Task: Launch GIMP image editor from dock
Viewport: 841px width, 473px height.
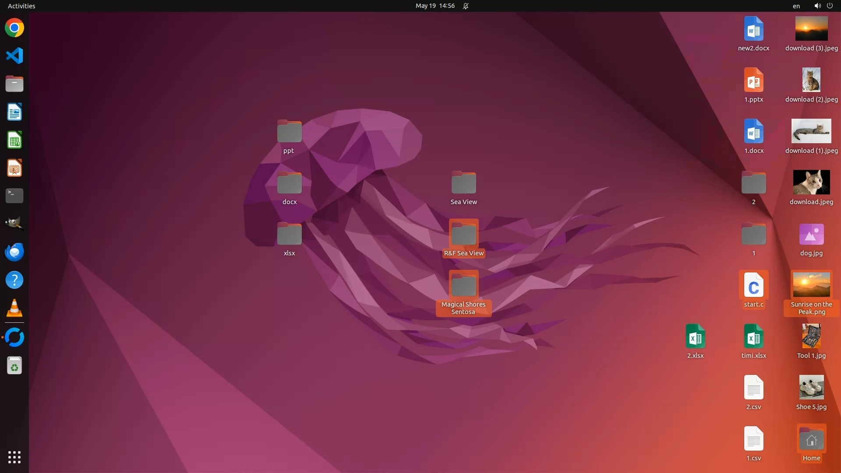Action: (x=14, y=223)
